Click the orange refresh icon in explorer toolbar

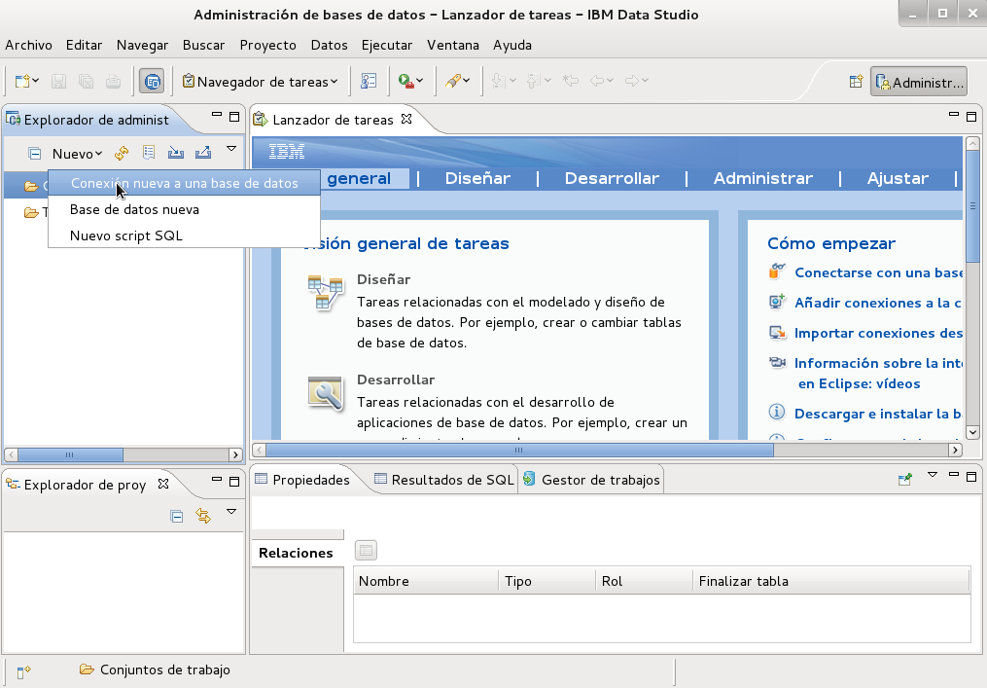122,153
